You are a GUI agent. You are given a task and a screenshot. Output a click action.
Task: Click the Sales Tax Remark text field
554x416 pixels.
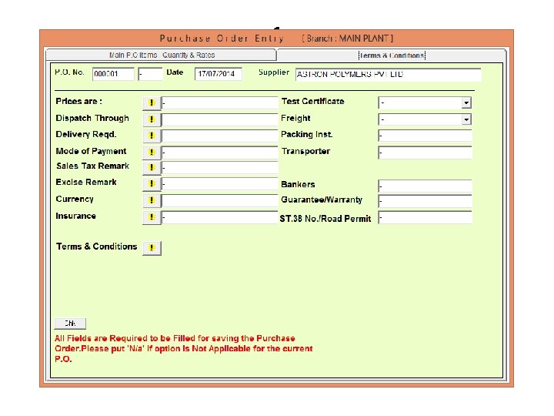220,168
